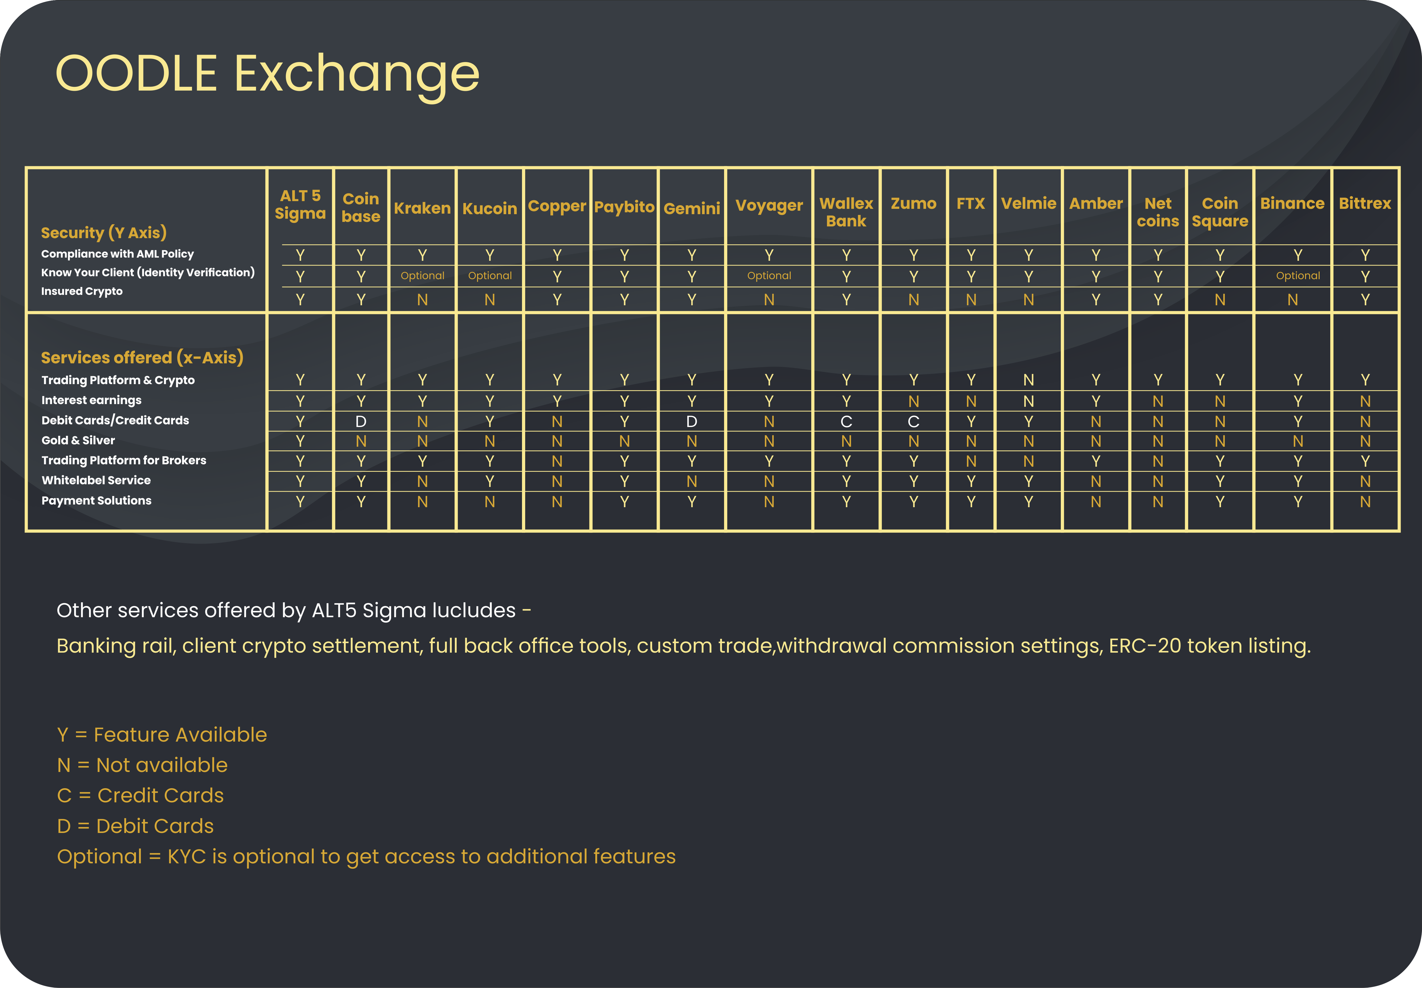1422x988 pixels.
Task: Select the Coin base column header
Action: (x=360, y=207)
